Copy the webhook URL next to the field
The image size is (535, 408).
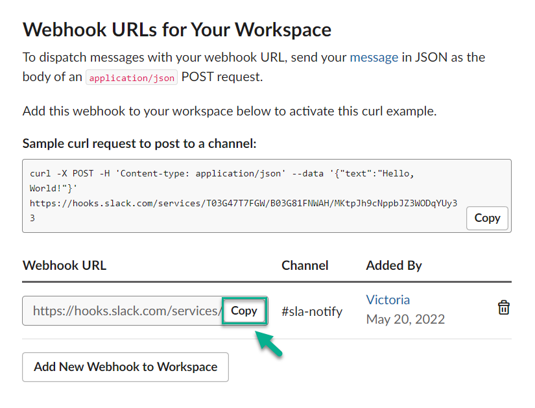(x=244, y=311)
